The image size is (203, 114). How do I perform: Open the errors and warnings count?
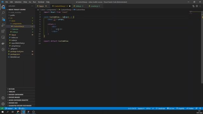pyautogui.click(x=22, y=108)
